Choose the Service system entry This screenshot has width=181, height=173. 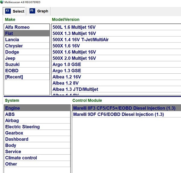pos(13,152)
